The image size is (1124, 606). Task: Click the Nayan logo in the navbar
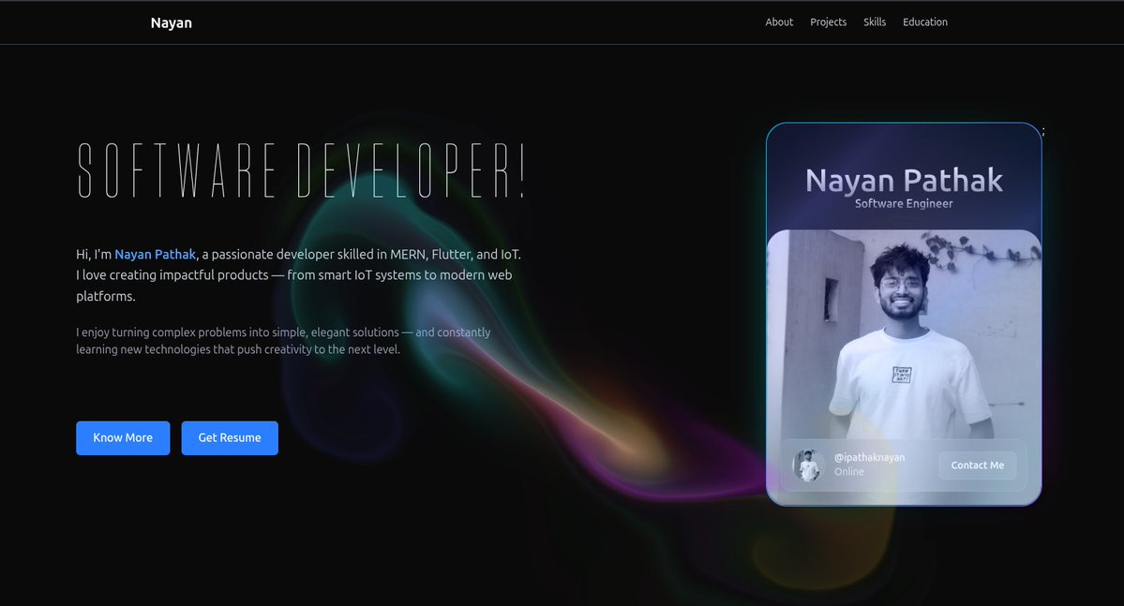pyautogui.click(x=171, y=22)
